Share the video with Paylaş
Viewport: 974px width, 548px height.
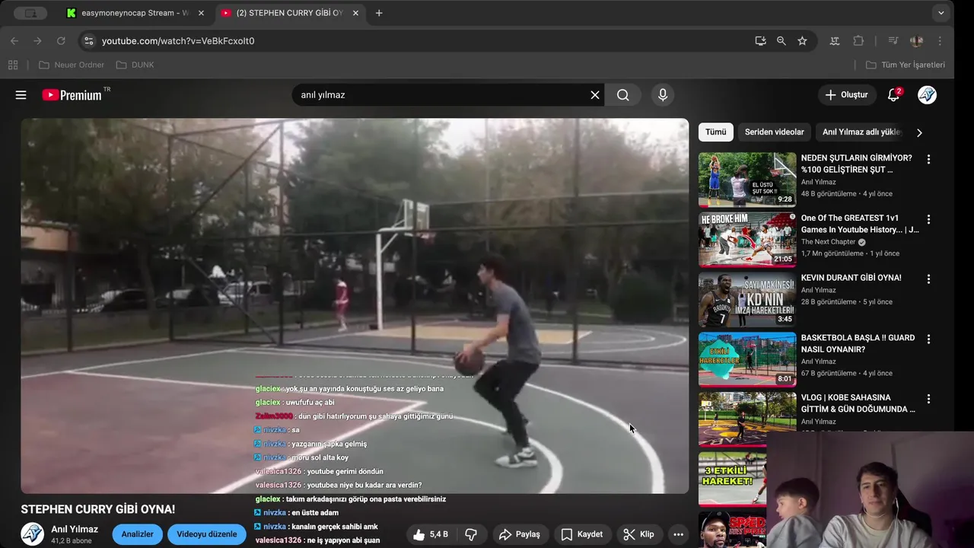pos(519,534)
